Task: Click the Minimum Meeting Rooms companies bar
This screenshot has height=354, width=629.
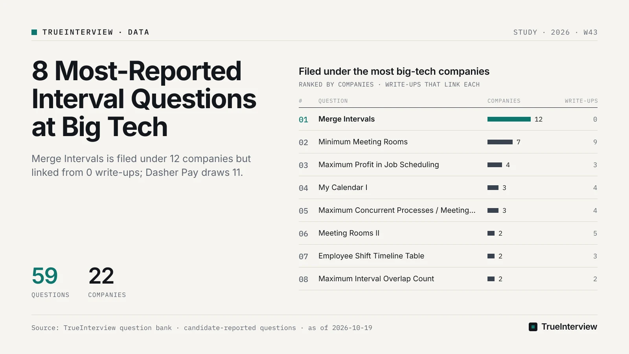Action: [x=500, y=142]
